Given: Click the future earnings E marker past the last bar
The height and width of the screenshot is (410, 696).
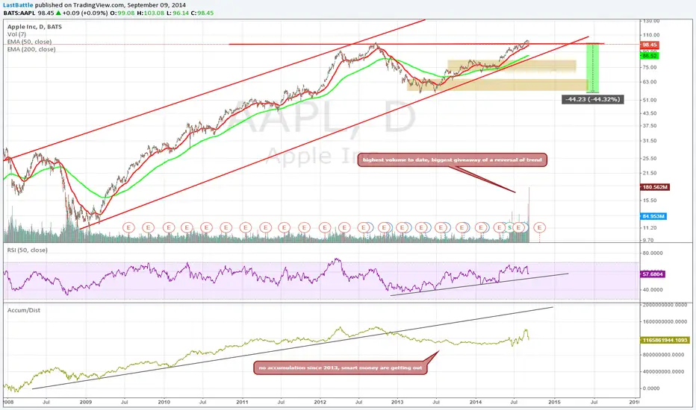Looking at the screenshot, I should click(540, 227).
